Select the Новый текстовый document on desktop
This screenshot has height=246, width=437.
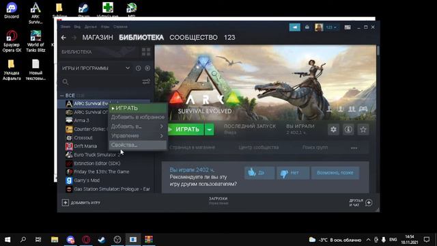coord(36,70)
